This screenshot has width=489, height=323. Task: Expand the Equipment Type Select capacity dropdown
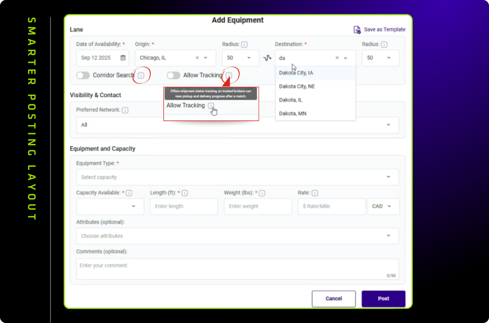(x=237, y=177)
